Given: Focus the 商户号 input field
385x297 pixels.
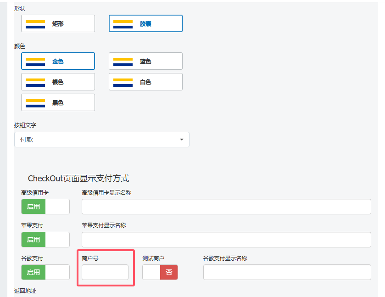Looking at the screenshot, I should 105,272.
